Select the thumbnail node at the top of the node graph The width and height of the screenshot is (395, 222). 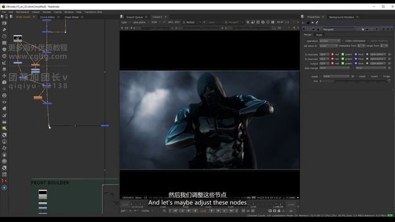(18, 38)
